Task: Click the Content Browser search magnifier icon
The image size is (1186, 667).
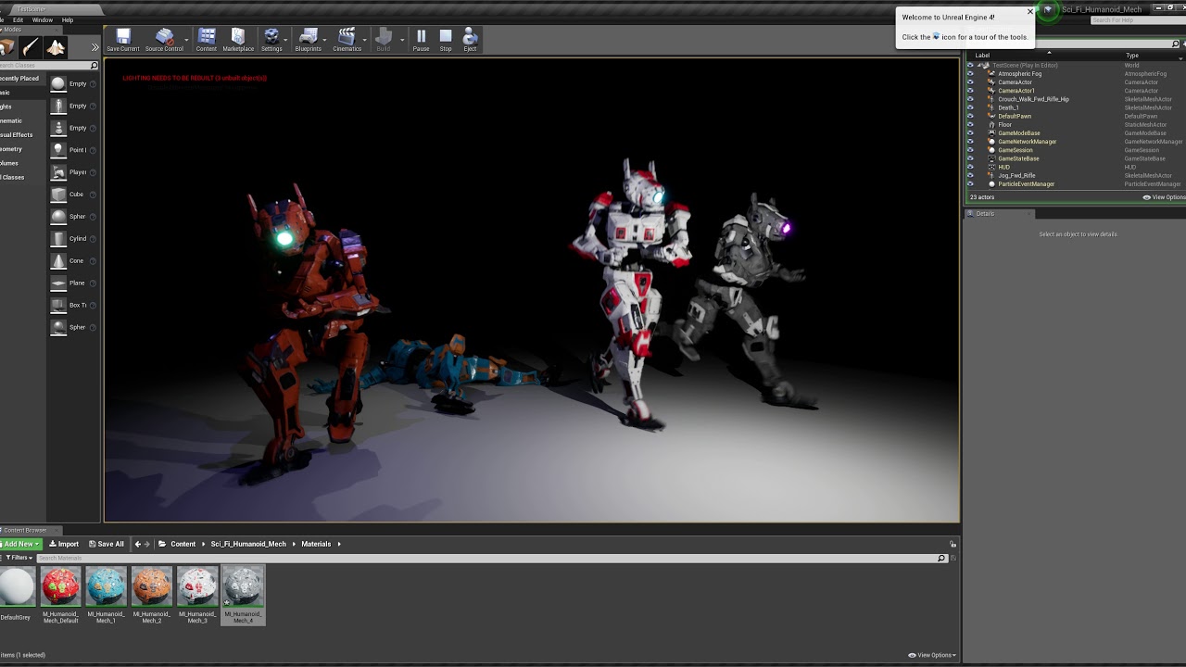Action: click(941, 558)
